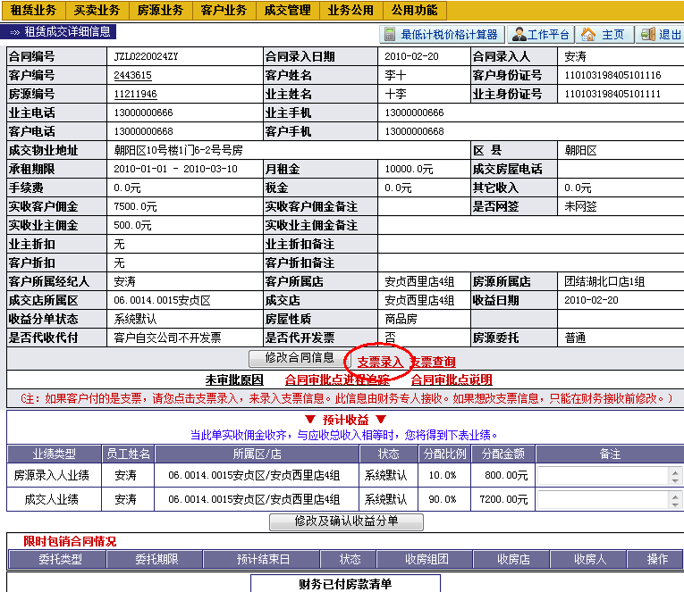This screenshot has height=592, width=684.
Task: Click the contract number JZL0220024ZY
Action: tap(146, 56)
